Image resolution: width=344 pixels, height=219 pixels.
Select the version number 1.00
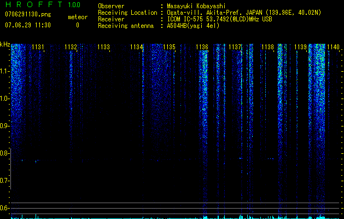(74, 5)
